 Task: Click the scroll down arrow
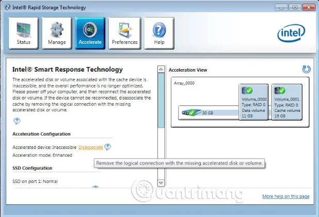(x=161, y=183)
